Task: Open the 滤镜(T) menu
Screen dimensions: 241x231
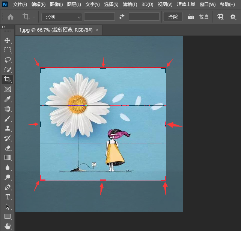Action: pyautogui.click(x=131, y=5)
